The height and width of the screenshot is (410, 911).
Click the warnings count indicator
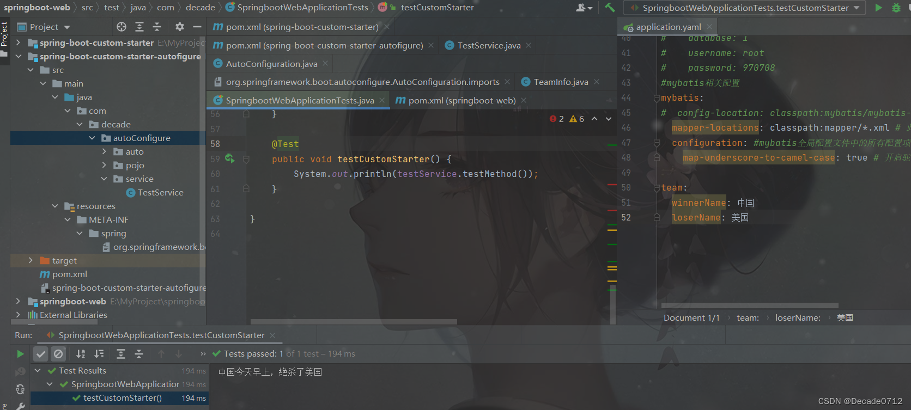(x=577, y=119)
